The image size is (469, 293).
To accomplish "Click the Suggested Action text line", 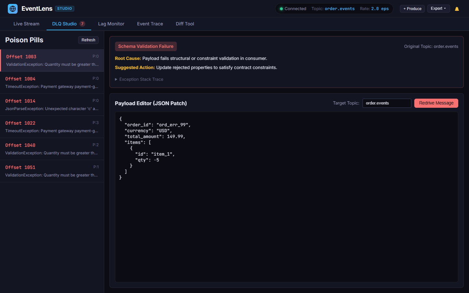I will (196, 68).
